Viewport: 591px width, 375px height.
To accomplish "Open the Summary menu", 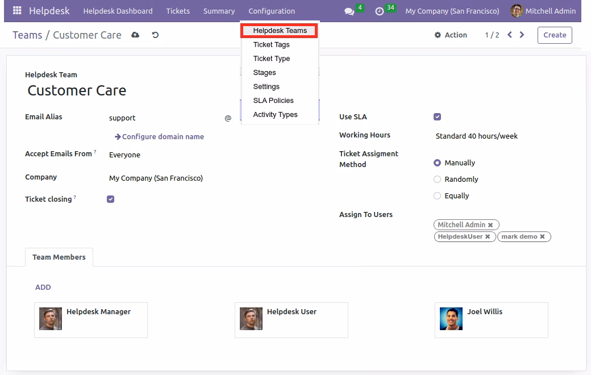I will tap(219, 11).
